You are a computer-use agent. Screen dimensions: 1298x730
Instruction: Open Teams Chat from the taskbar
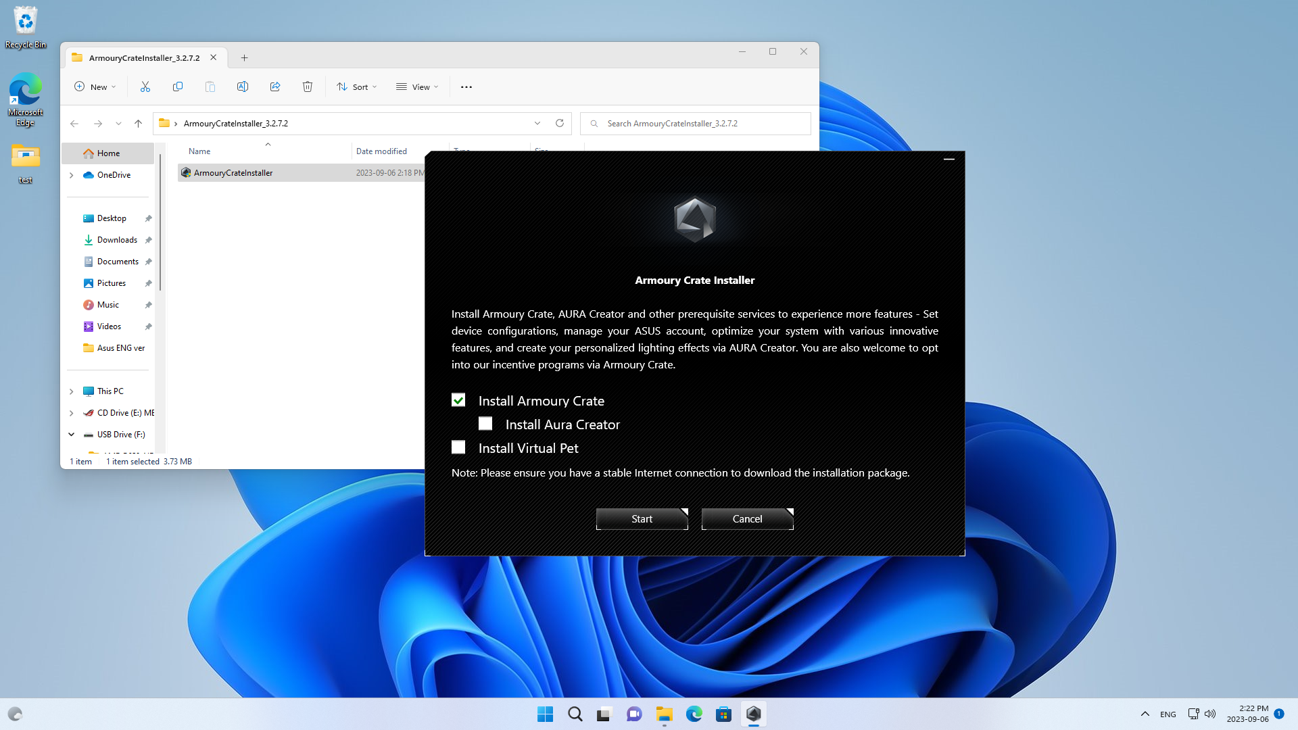pyautogui.click(x=634, y=714)
